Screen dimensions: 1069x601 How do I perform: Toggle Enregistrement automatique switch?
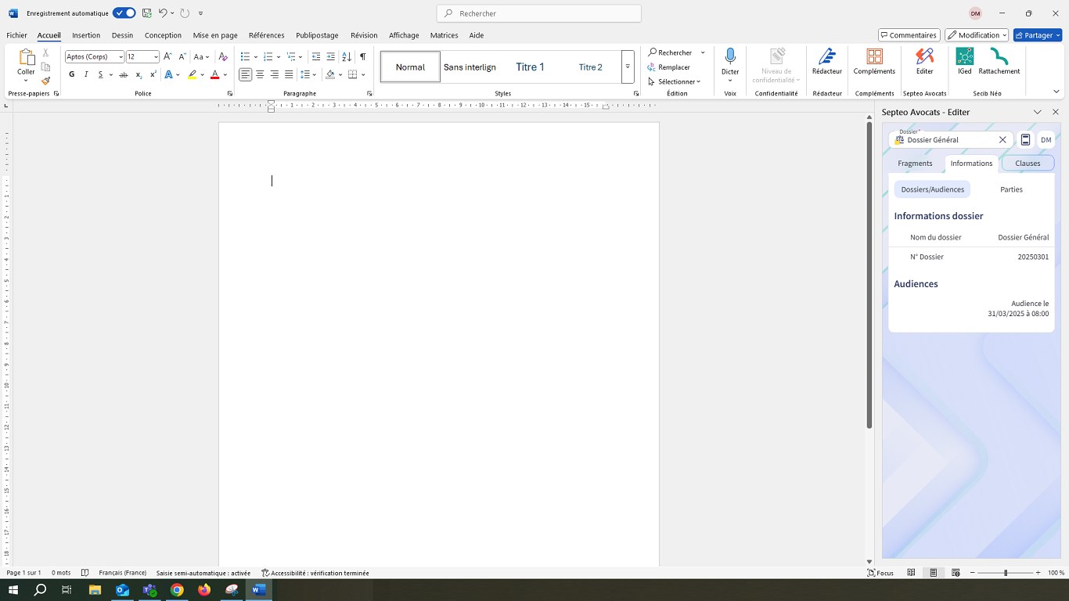pyautogui.click(x=124, y=13)
